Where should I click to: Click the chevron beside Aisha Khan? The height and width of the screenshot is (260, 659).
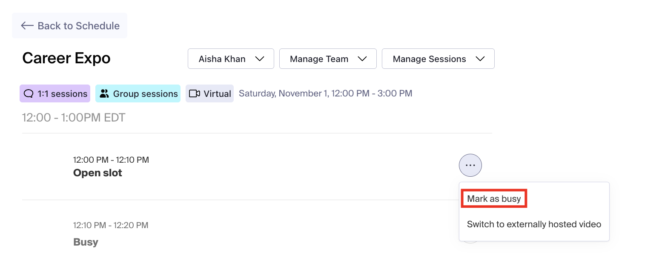pos(260,59)
